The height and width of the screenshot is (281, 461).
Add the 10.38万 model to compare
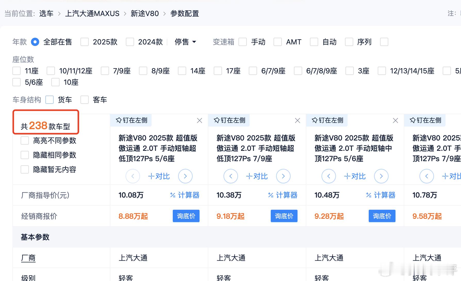click(257, 176)
